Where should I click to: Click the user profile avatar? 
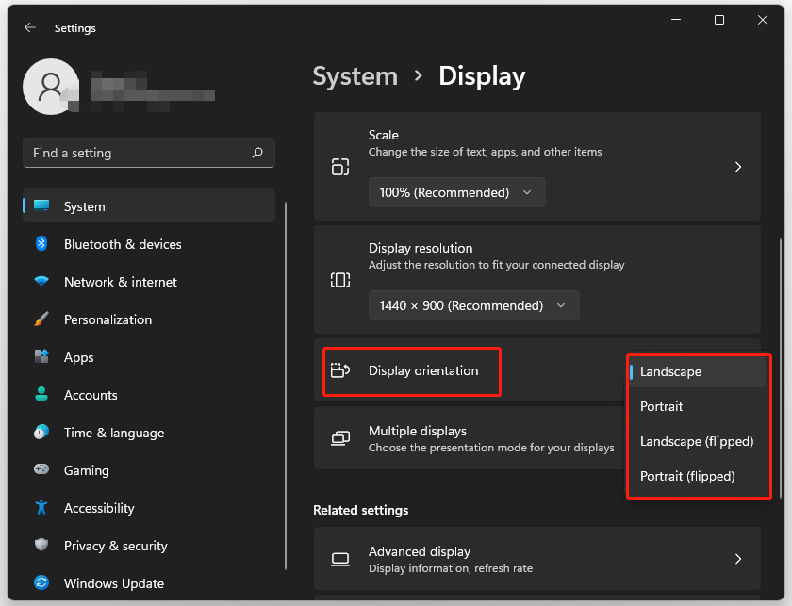[51, 86]
